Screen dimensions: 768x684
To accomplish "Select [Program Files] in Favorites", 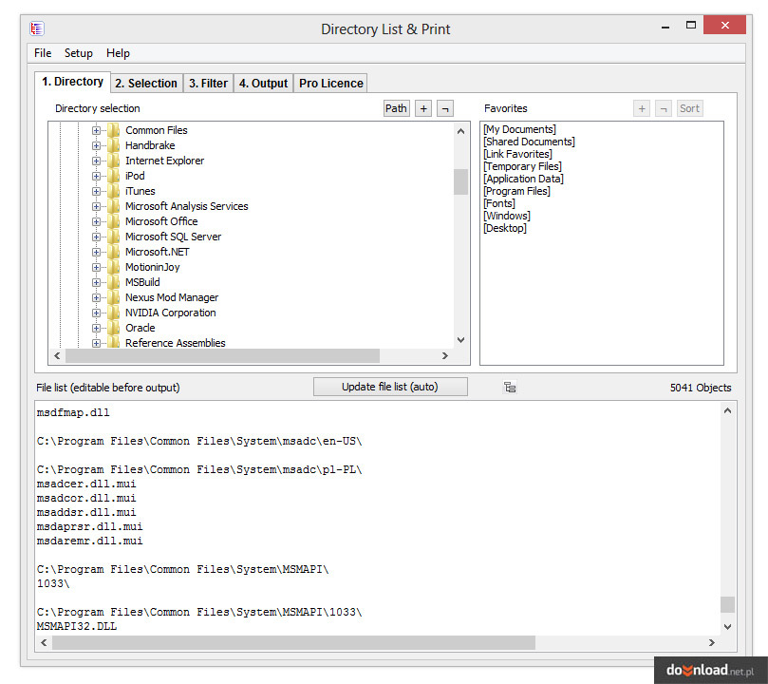I will pyautogui.click(x=516, y=191).
